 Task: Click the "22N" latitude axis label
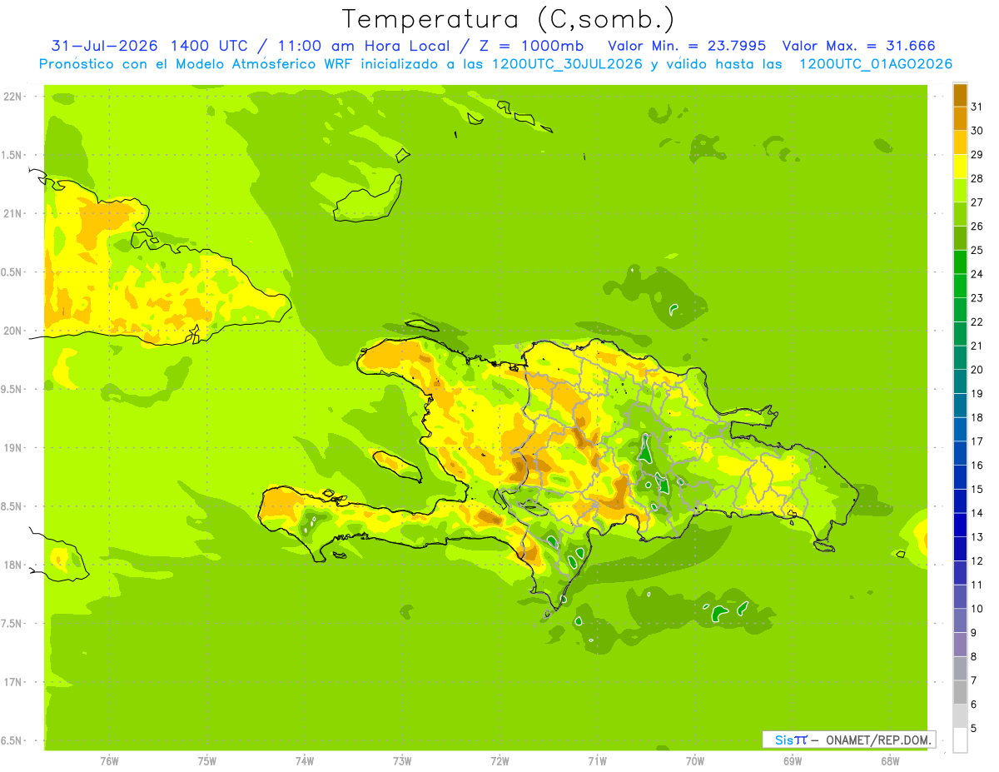point(12,96)
